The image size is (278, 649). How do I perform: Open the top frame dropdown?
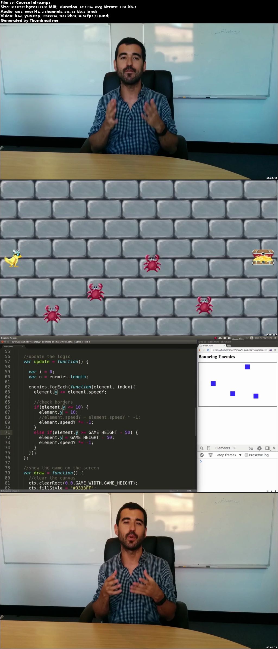tap(229, 455)
